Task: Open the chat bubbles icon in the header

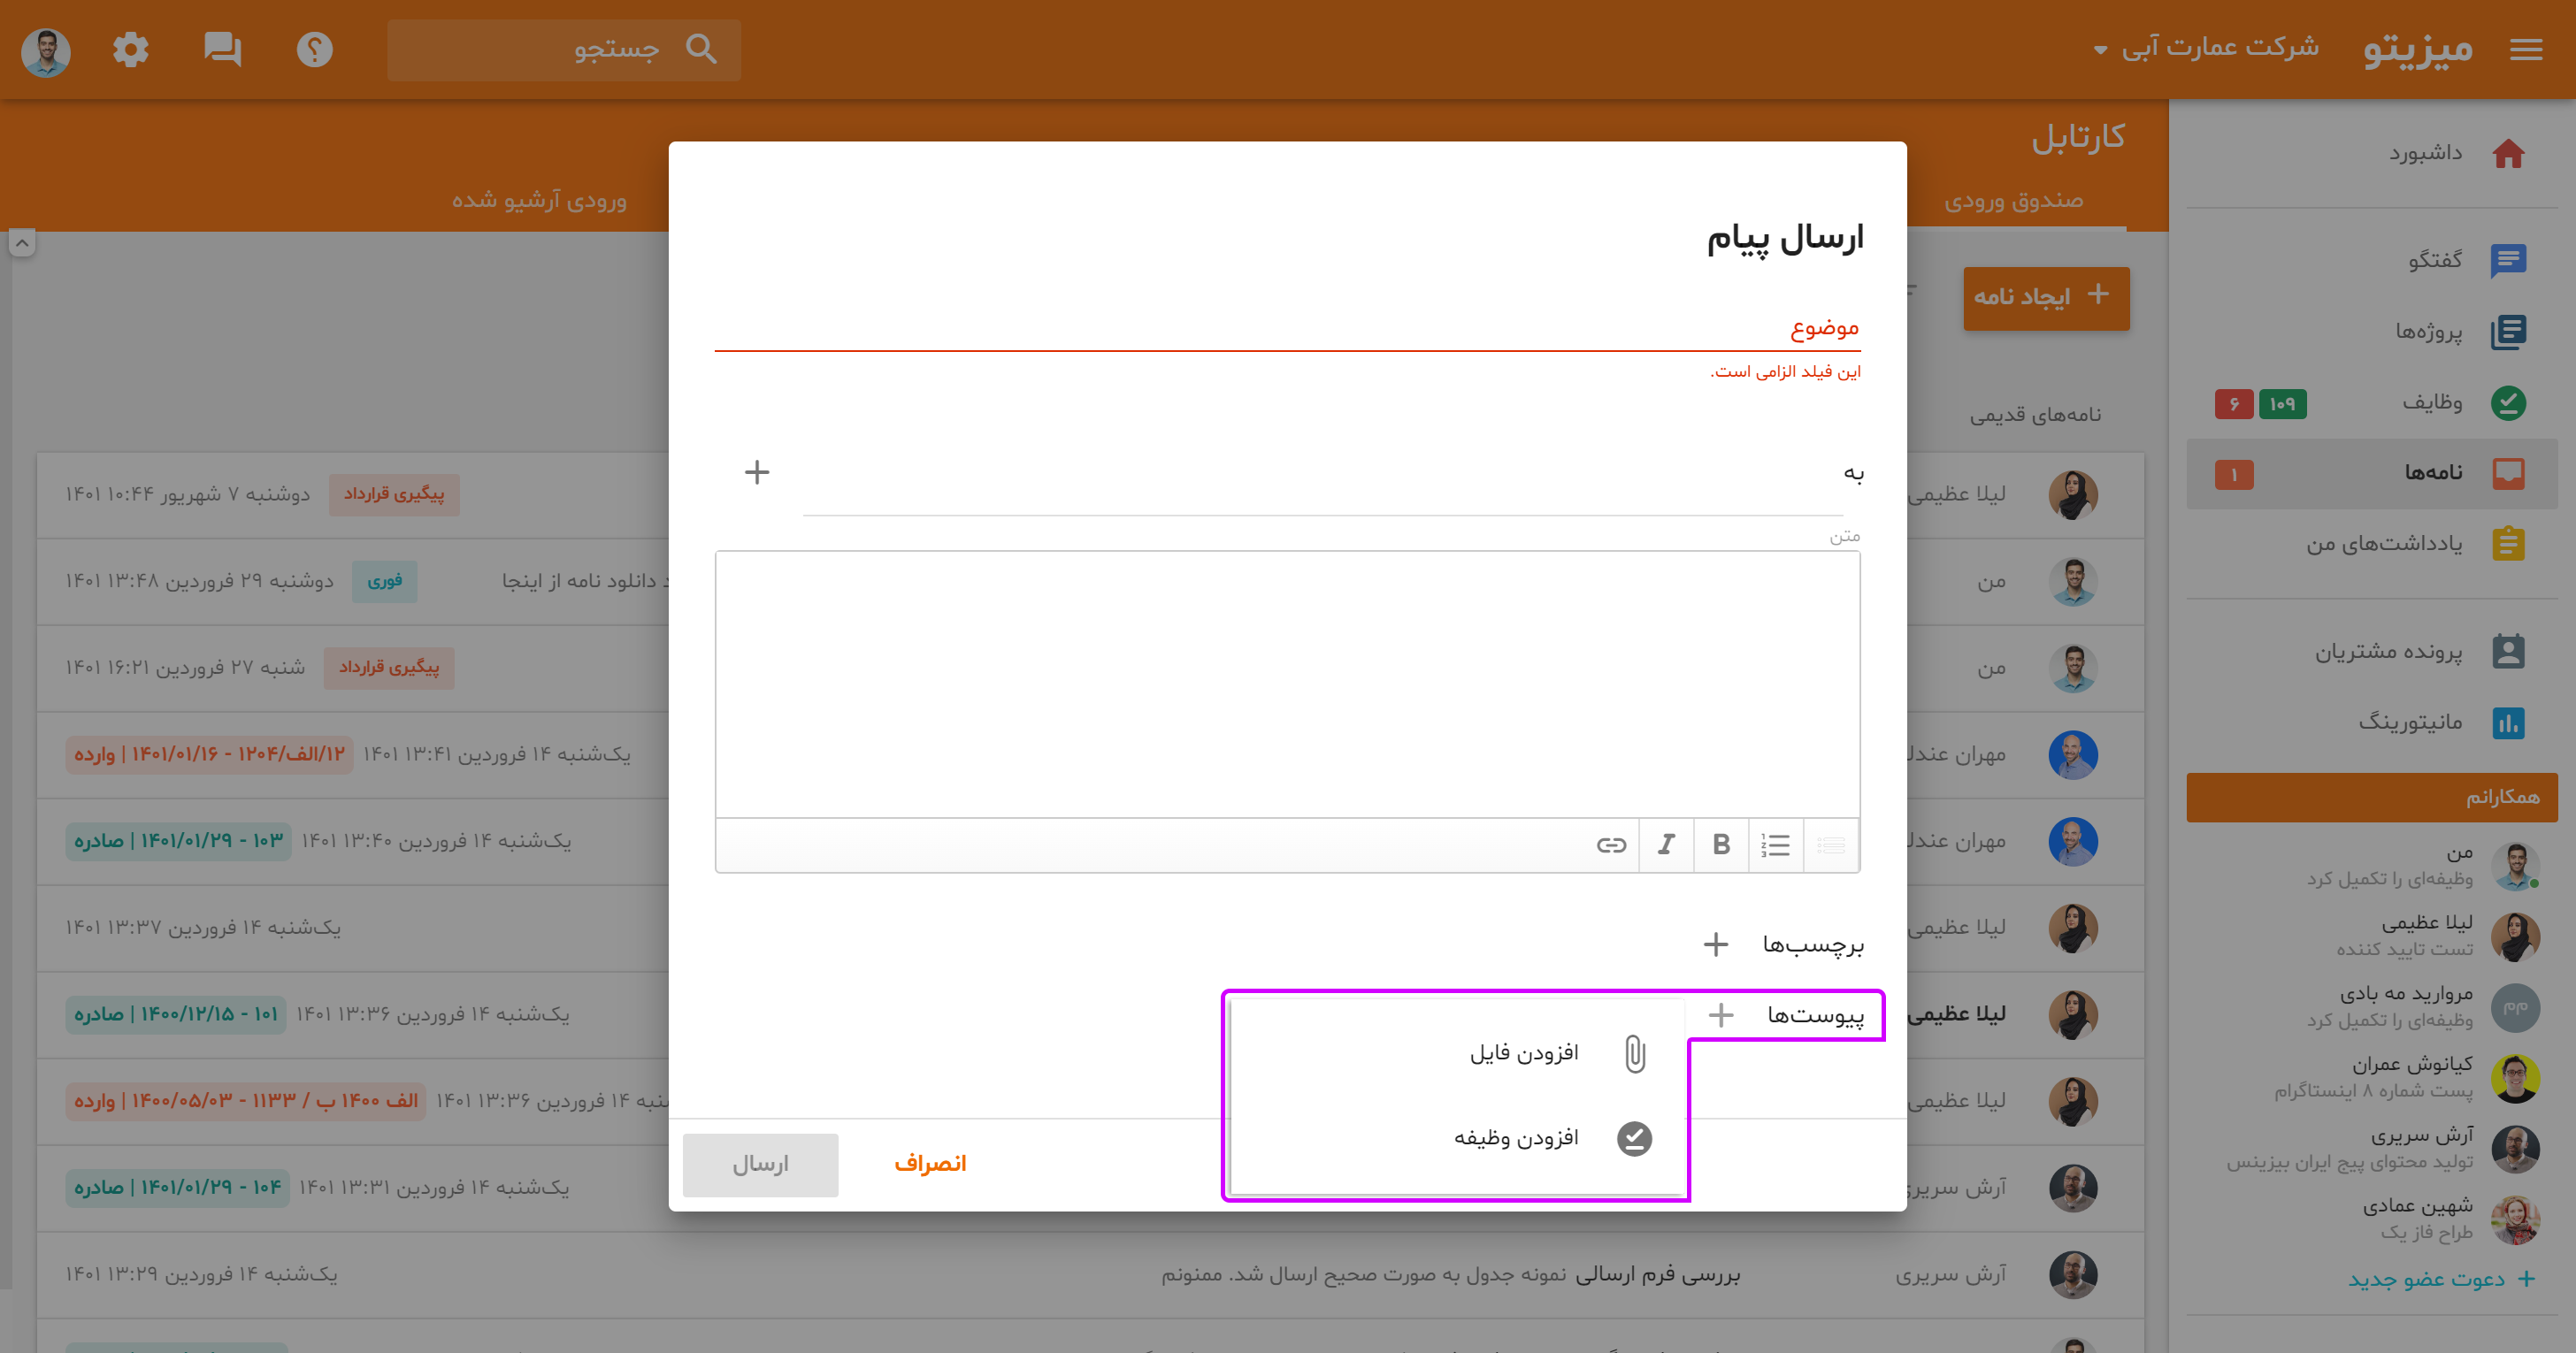Action: [x=222, y=49]
